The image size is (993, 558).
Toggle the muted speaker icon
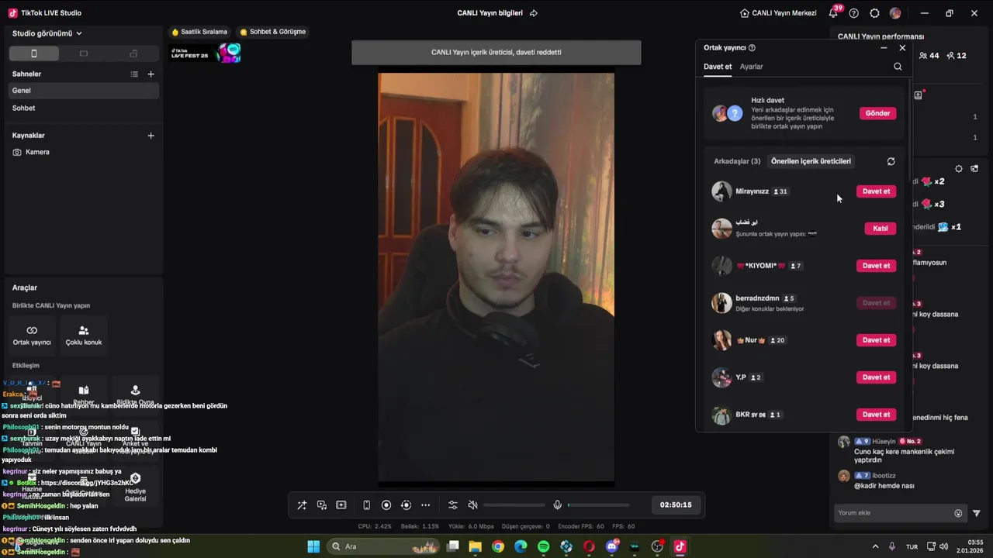(473, 505)
